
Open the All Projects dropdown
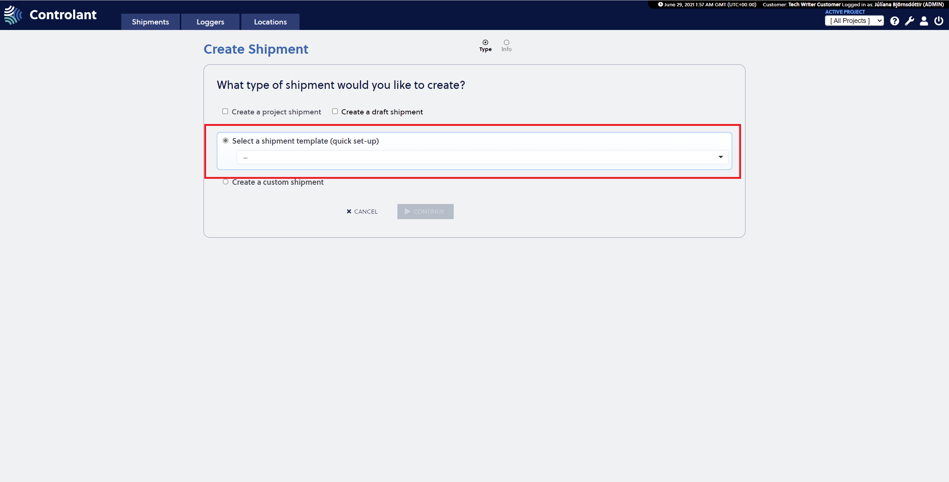pyautogui.click(x=854, y=21)
